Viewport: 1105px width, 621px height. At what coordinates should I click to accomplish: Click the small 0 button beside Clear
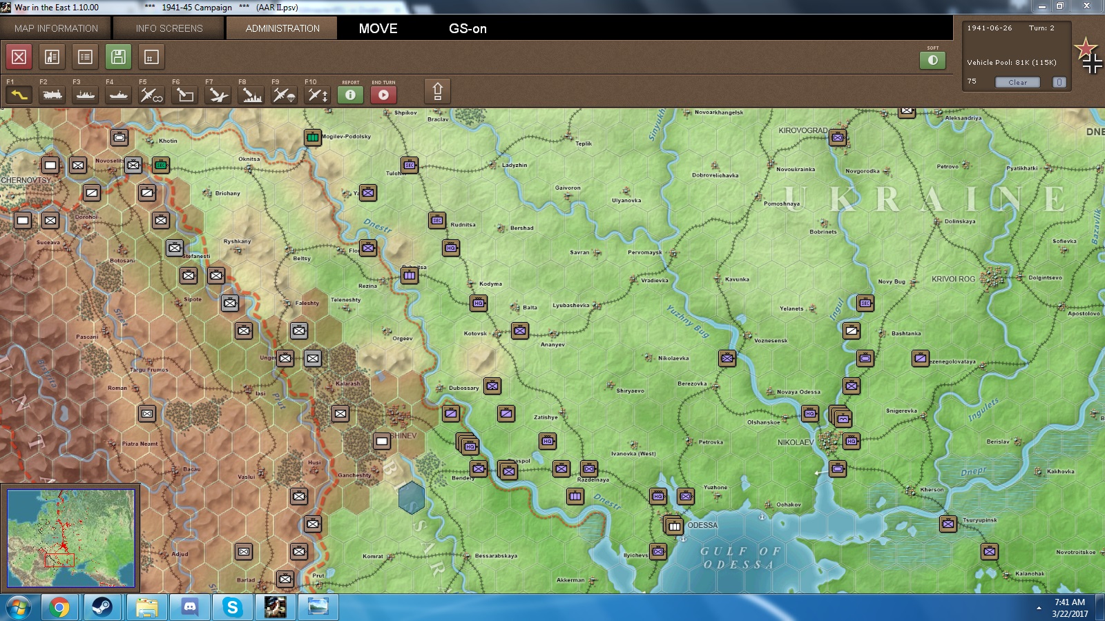pyautogui.click(x=1059, y=82)
